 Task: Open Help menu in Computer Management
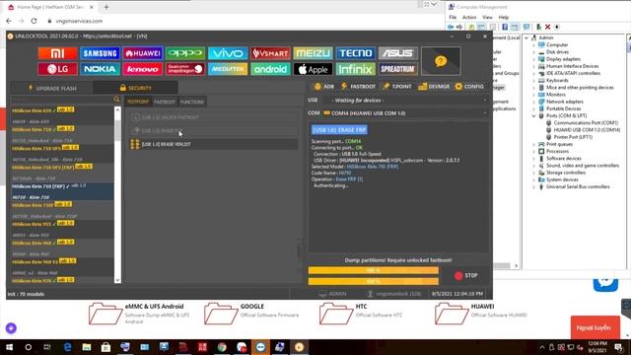point(504,18)
